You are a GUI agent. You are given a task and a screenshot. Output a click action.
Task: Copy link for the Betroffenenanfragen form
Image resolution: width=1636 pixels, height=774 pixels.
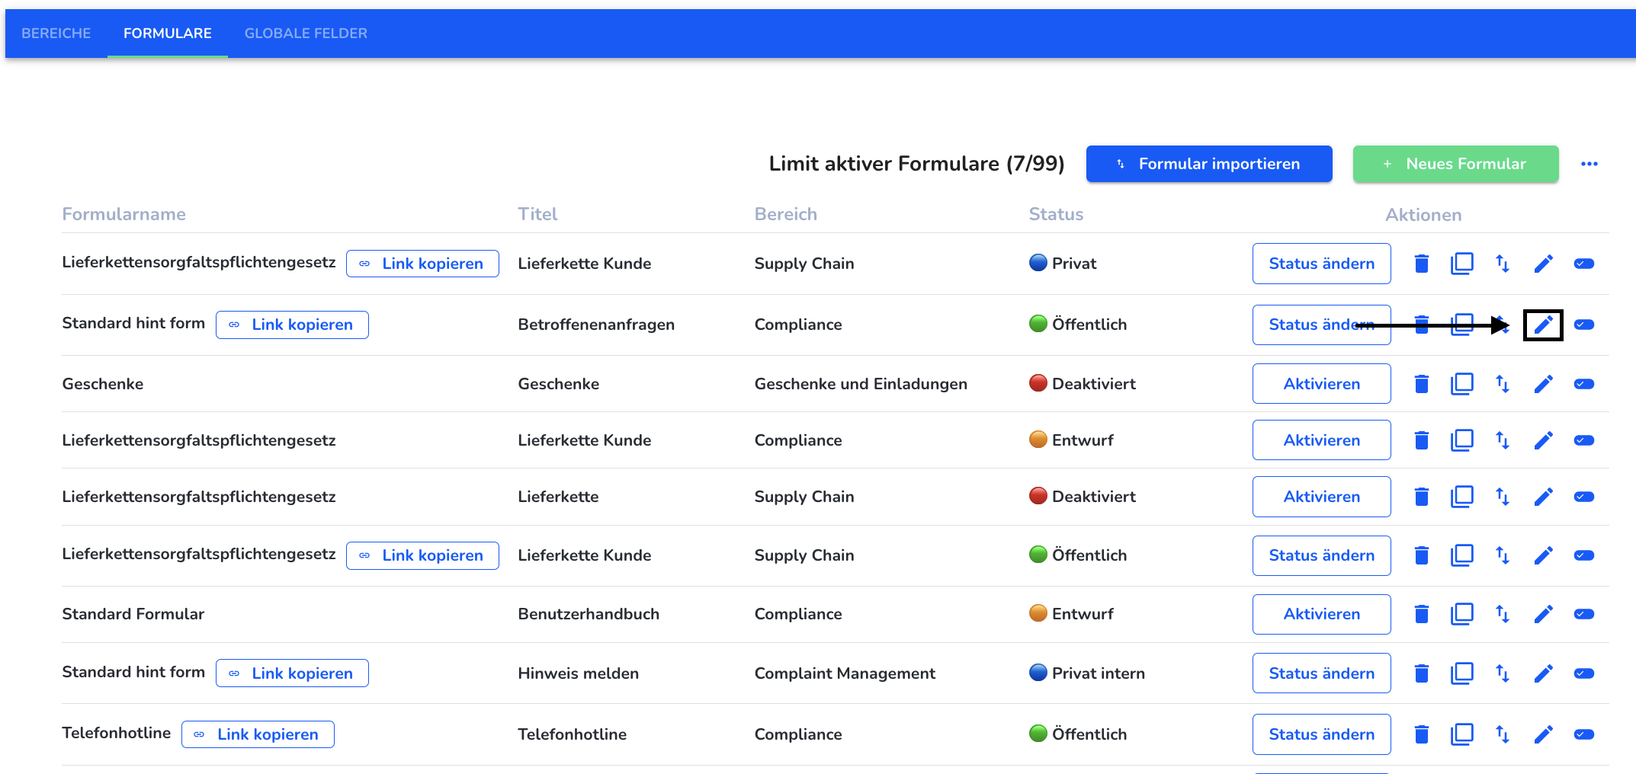click(x=292, y=325)
